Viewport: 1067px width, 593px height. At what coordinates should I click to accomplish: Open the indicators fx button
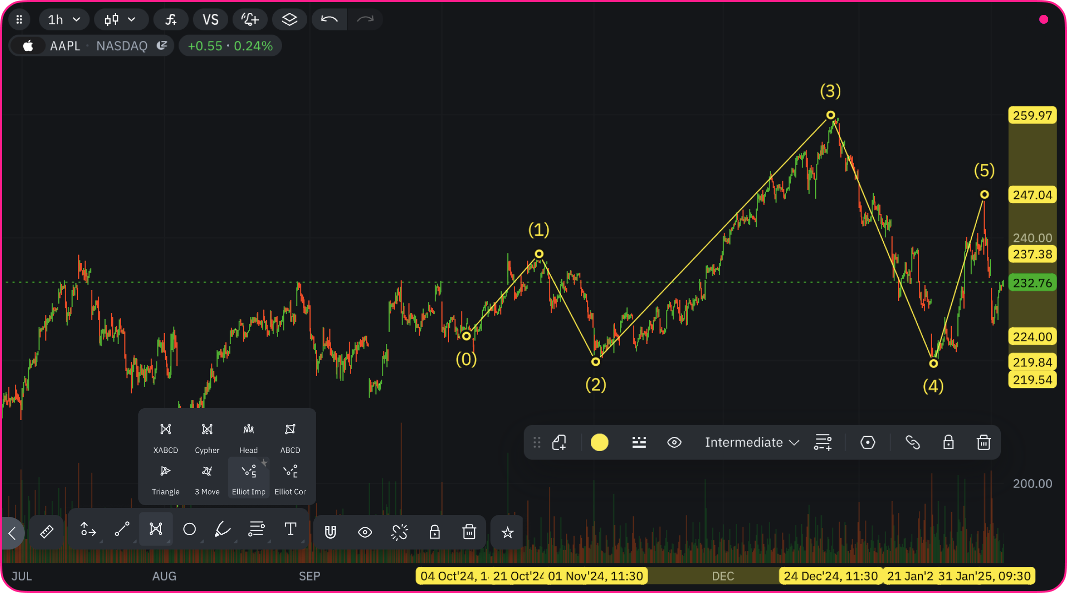click(171, 20)
